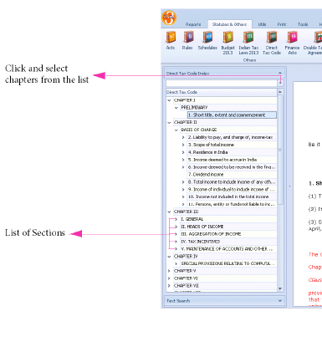The height and width of the screenshot is (352, 322).
Task: Open the Print ribbon tab
Action: [282, 24]
